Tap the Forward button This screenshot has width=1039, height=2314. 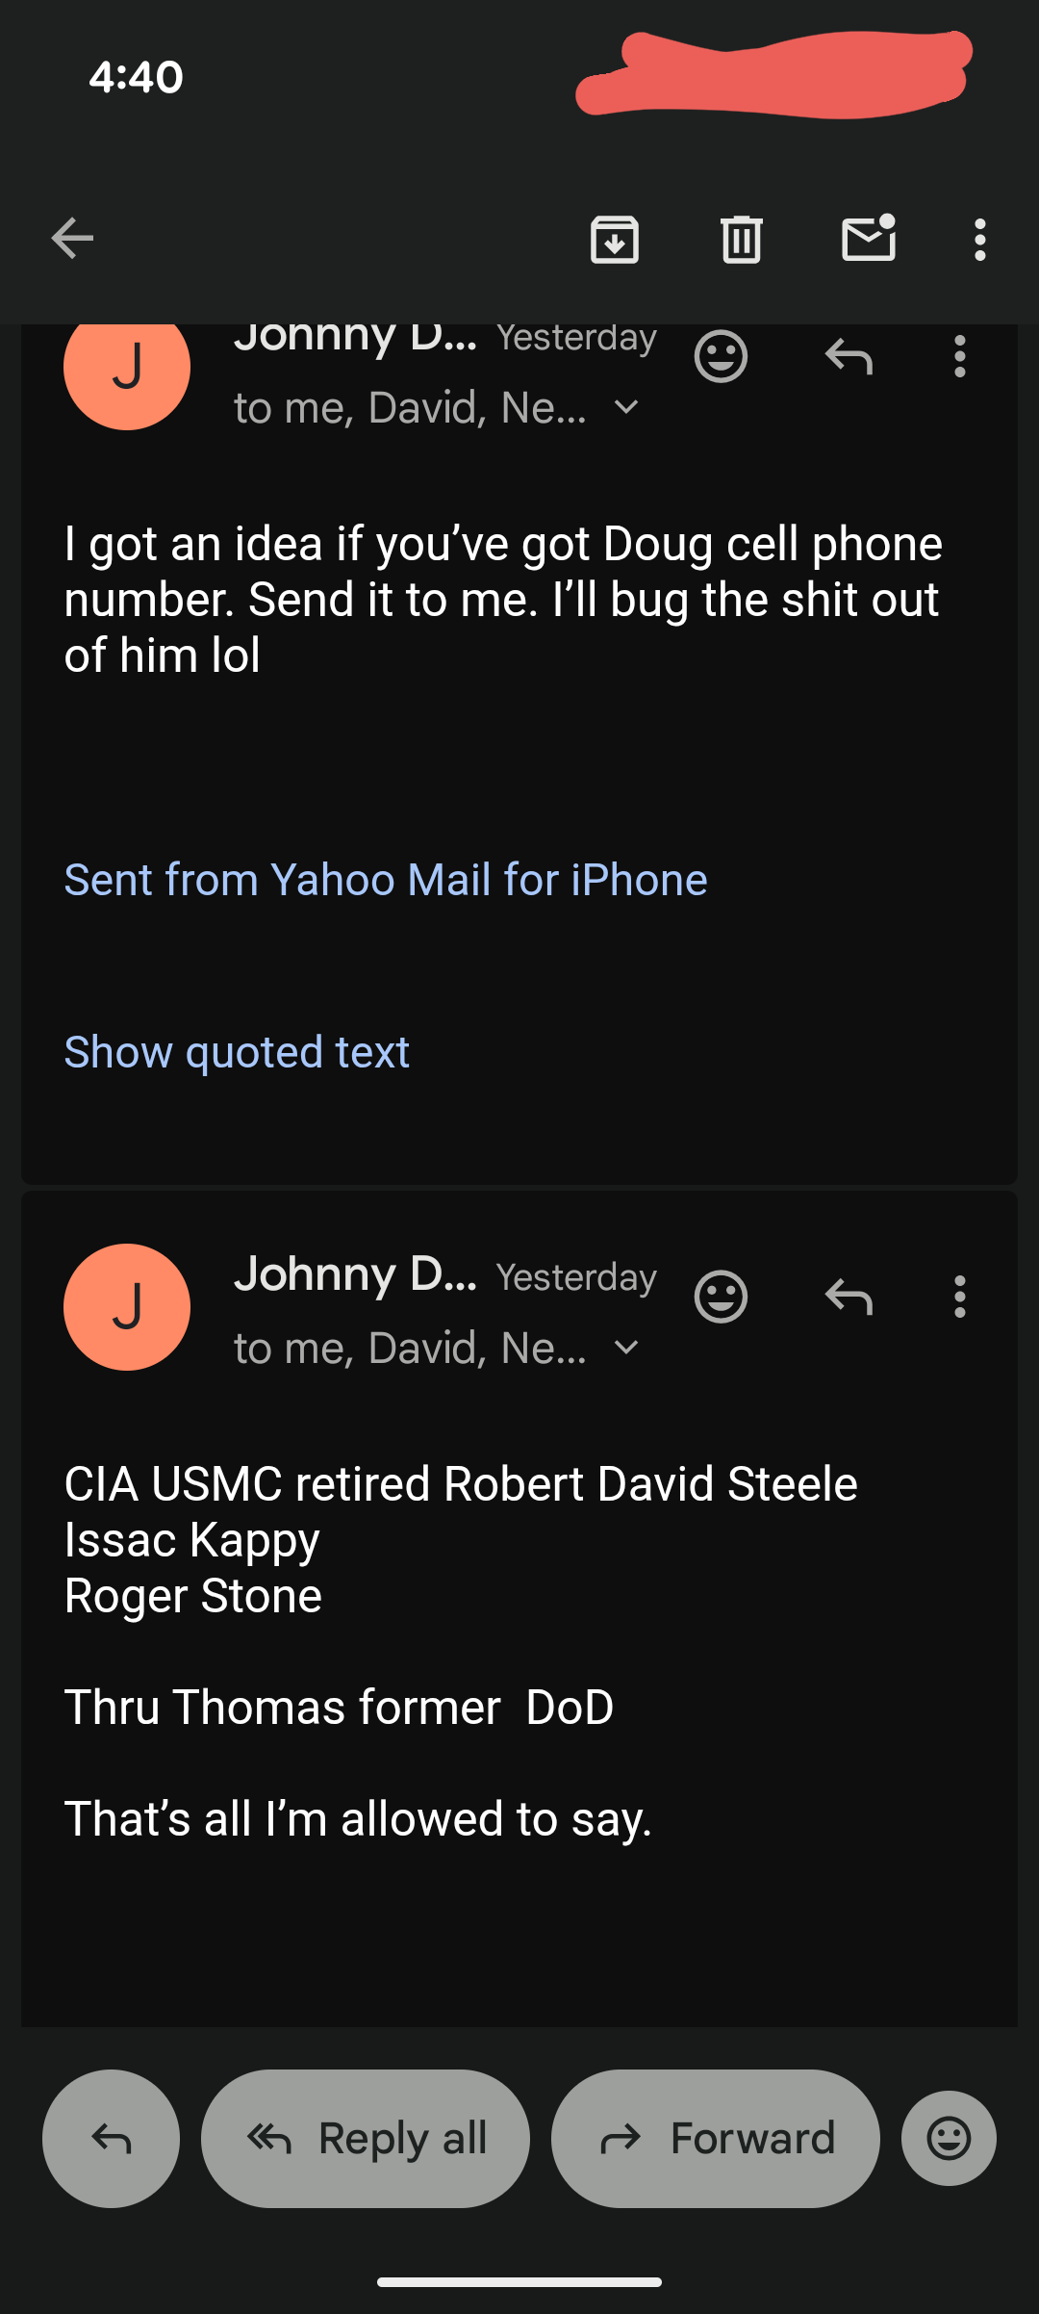pos(716,2138)
